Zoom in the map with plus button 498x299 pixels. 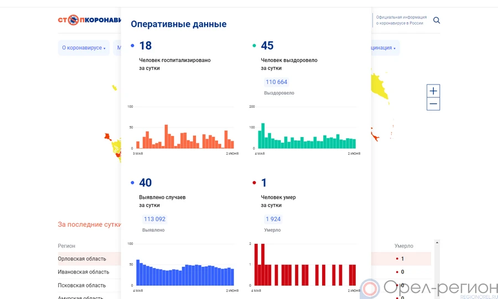433,91
